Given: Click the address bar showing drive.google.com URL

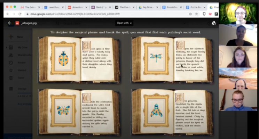Looking at the screenshot, I should [x=104, y=14].
